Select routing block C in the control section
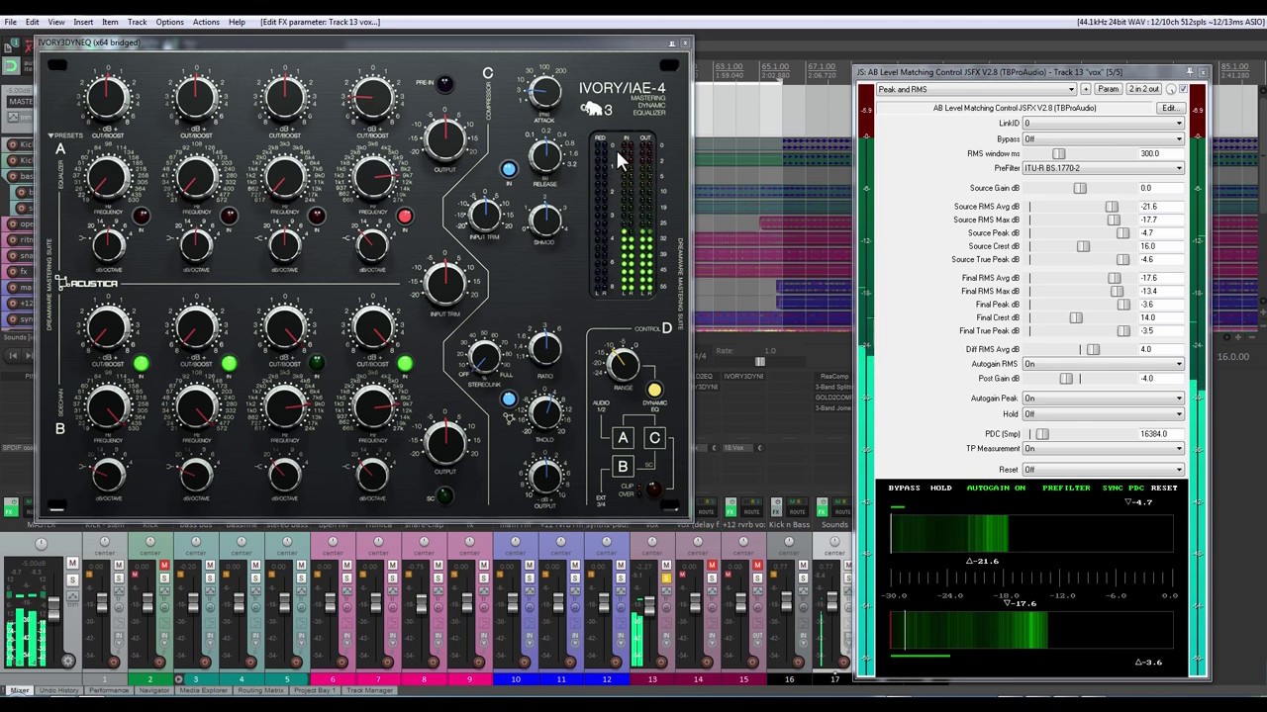 (x=654, y=438)
